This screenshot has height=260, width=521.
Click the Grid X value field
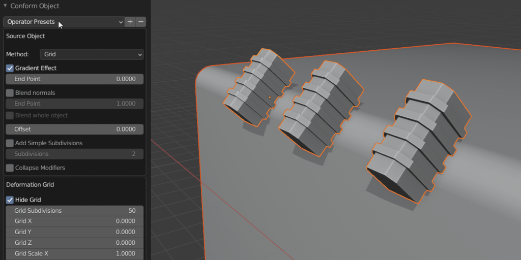(x=74, y=221)
